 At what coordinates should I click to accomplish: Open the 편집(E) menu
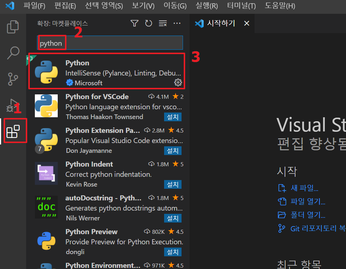(x=65, y=5)
